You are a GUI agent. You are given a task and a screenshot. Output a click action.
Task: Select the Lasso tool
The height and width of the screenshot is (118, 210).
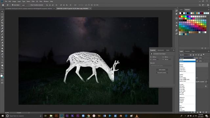coord(2,17)
